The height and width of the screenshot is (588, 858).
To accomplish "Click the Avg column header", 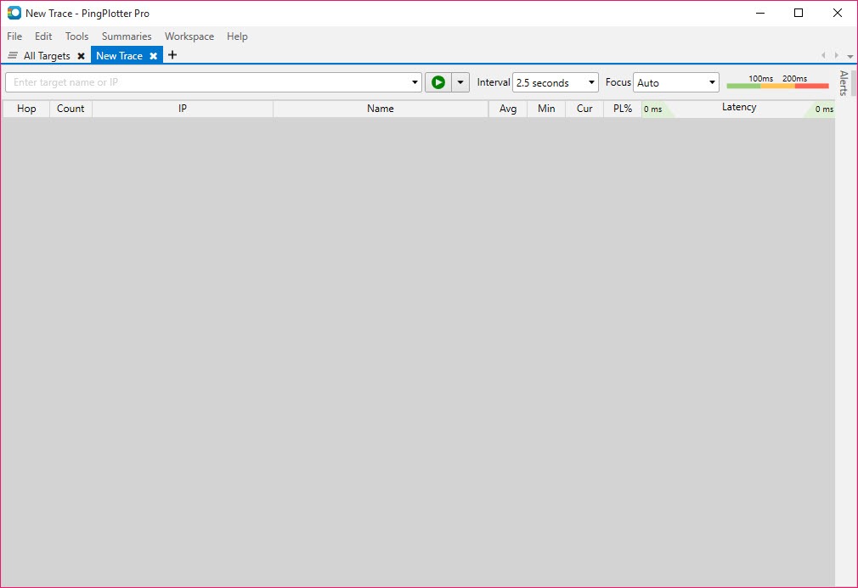I will coord(508,109).
